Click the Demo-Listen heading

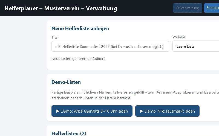click(x=66, y=82)
